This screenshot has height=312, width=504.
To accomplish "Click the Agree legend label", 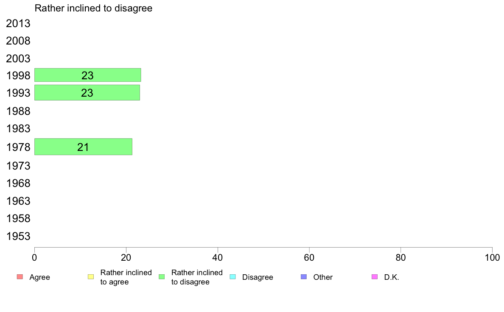I will click(x=39, y=277).
